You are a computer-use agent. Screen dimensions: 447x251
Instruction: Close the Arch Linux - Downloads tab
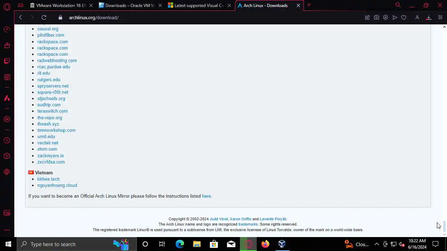click(298, 5)
